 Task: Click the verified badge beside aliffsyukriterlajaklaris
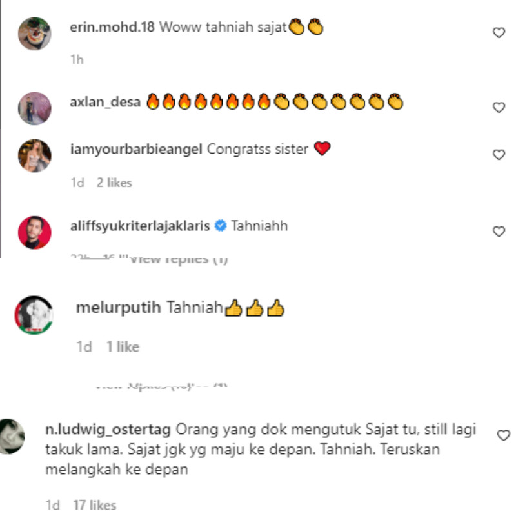click(x=221, y=226)
